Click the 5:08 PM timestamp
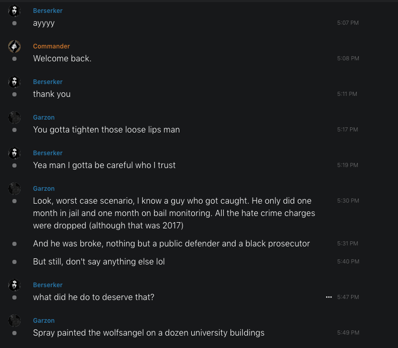Screen dimensions: 398x348 point(347,59)
